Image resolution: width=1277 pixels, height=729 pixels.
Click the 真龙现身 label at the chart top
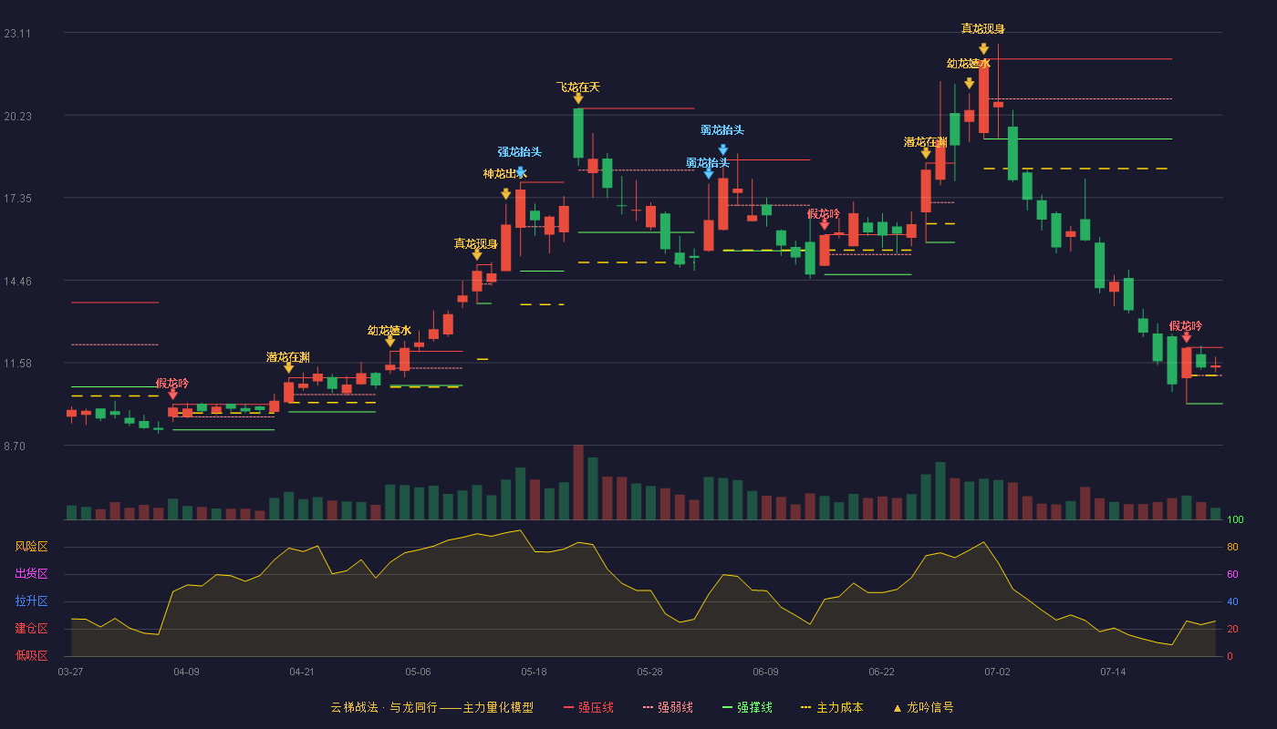tap(983, 29)
